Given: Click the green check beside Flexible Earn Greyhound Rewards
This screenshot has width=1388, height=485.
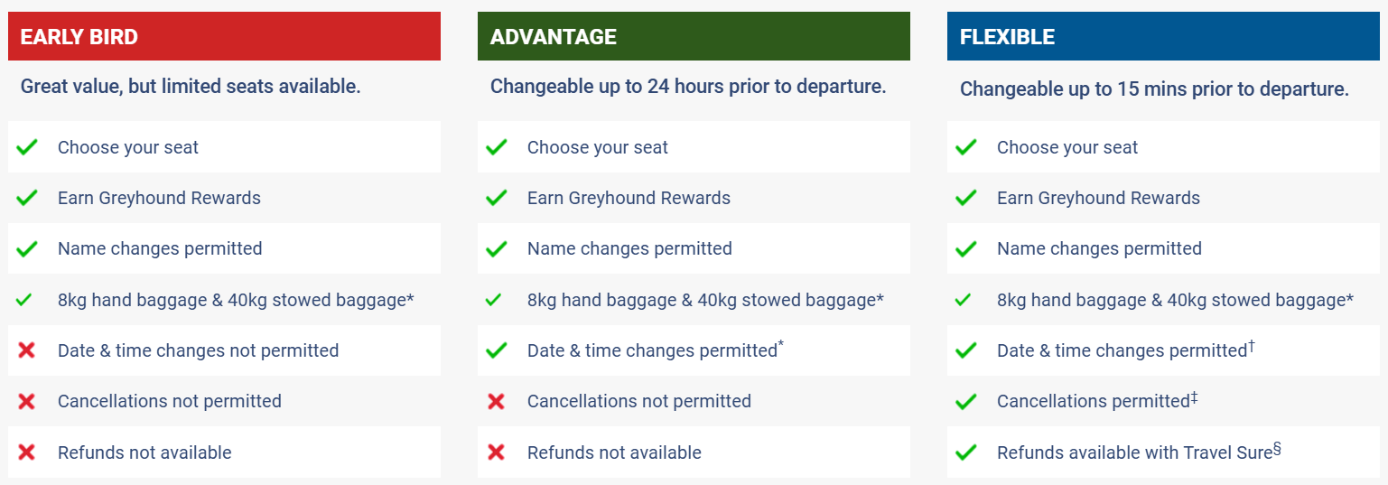Looking at the screenshot, I should coord(966,198).
